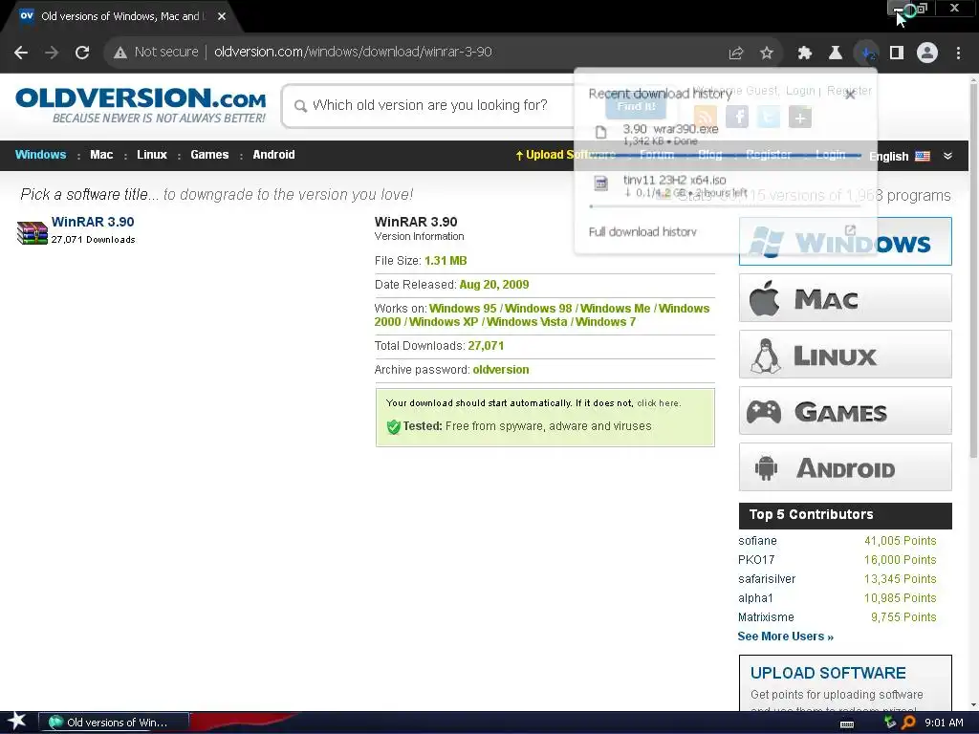Open the Chrome three-dot menu
The image size is (979, 734).
[958, 54]
